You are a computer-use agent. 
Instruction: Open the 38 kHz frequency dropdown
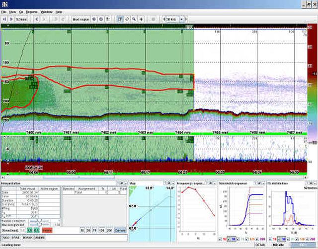[x=182, y=19]
